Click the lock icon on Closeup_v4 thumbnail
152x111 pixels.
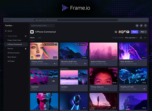click(x=32, y=58)
